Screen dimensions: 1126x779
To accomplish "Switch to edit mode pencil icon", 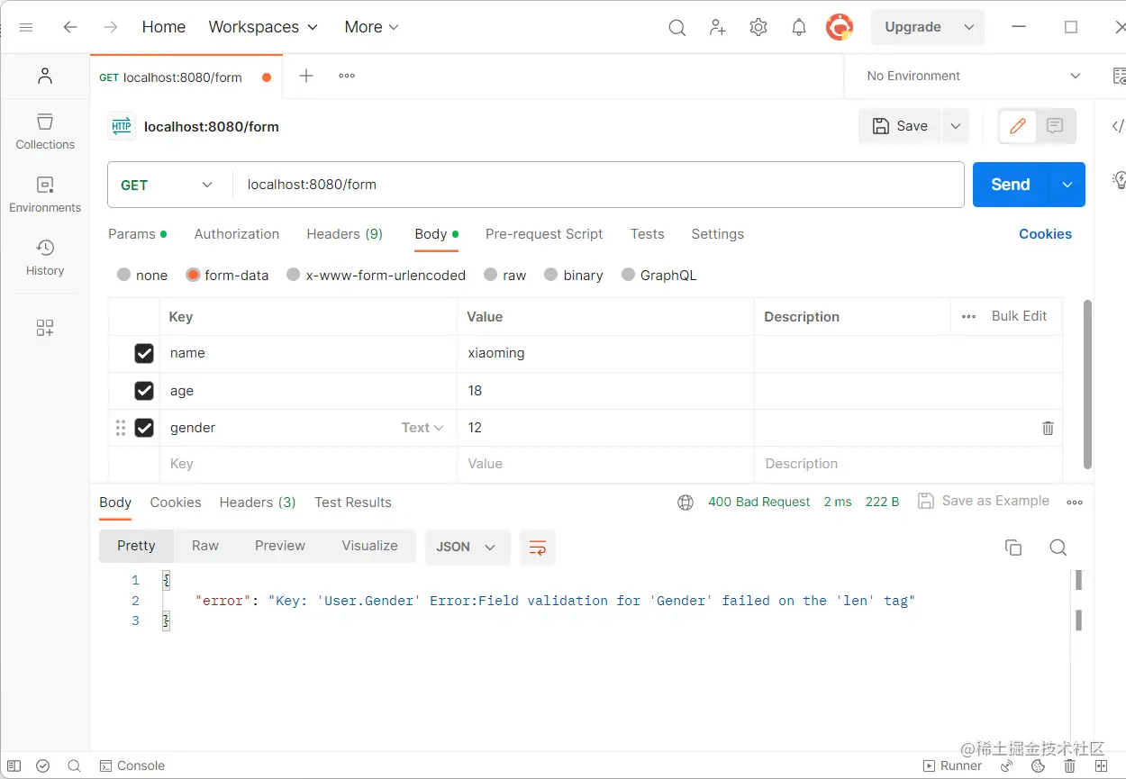I will pos(1018,126).
